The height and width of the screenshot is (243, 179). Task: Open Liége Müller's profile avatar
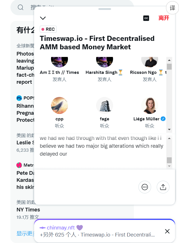pyautogui.click(x=150, y=105)
